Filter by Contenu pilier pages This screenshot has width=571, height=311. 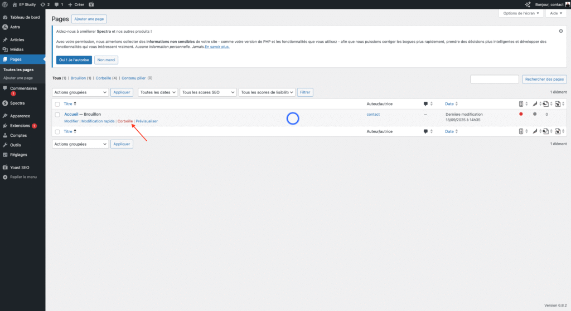(134, 78)
